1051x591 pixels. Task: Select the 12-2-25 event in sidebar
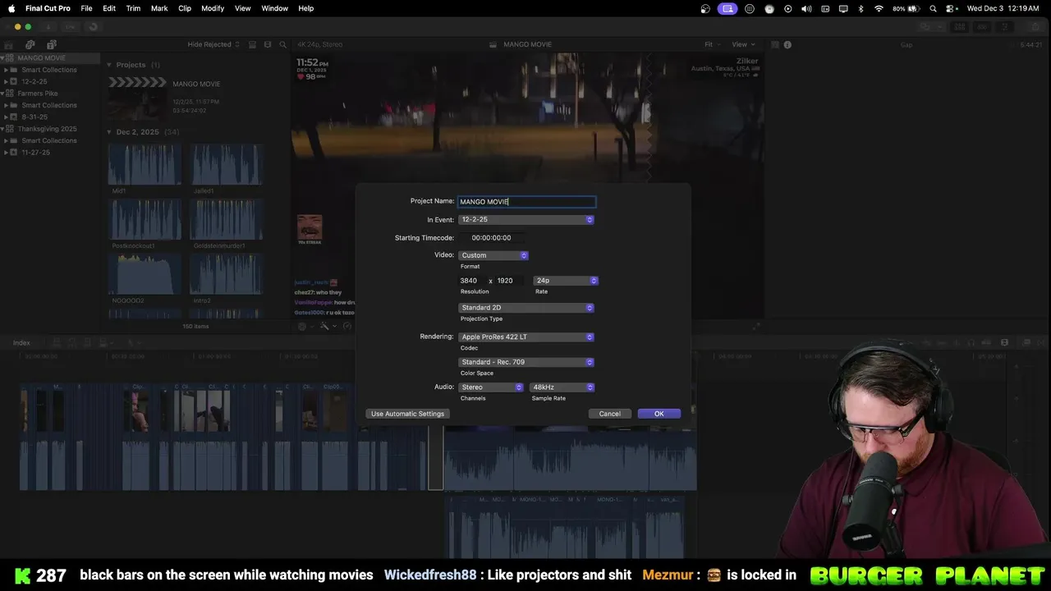[34, 81]
